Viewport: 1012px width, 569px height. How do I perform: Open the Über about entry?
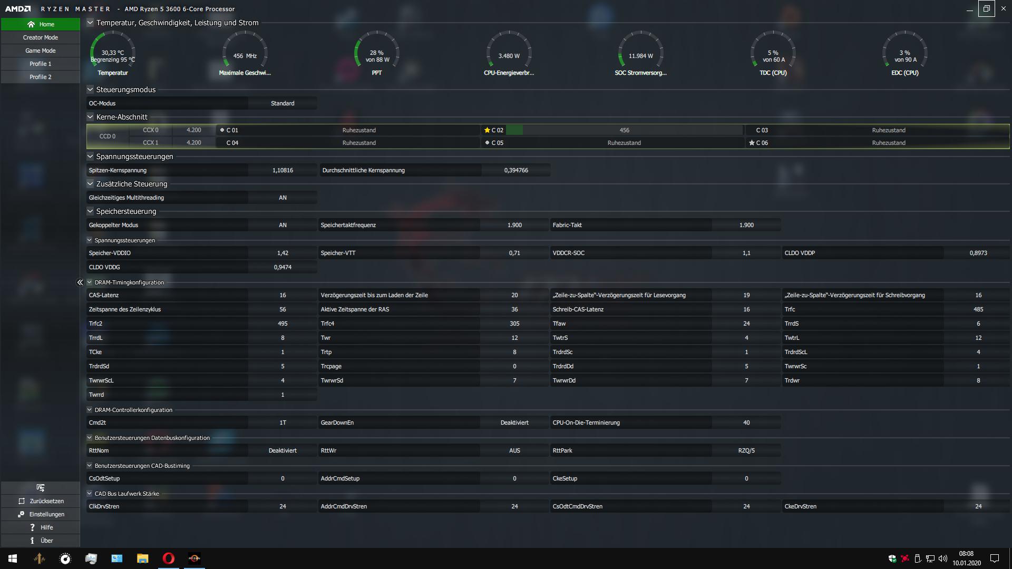[41, 541]
